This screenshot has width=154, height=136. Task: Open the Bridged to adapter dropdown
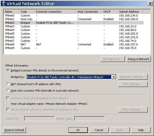tap(114, 77)
